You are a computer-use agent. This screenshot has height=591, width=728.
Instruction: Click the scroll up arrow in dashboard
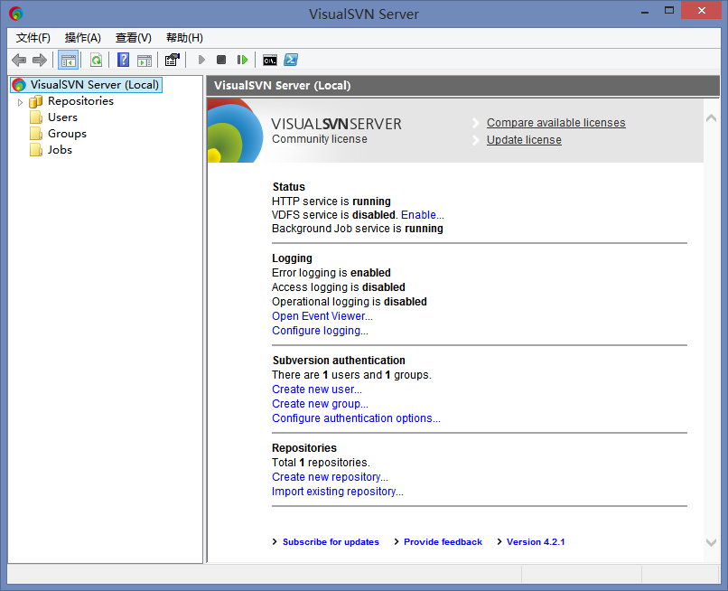[711, 118]
